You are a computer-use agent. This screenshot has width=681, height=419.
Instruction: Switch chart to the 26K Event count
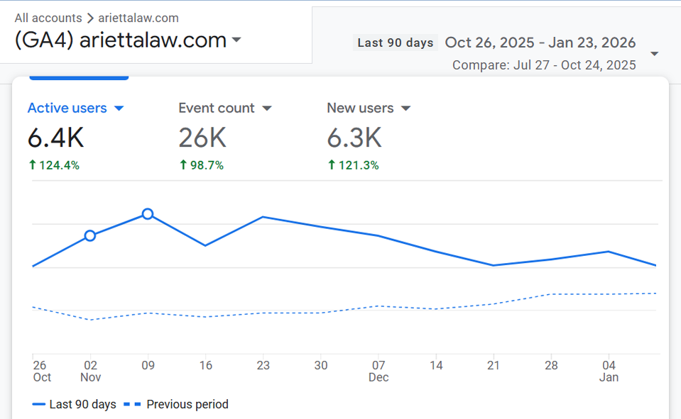(202, 138)
